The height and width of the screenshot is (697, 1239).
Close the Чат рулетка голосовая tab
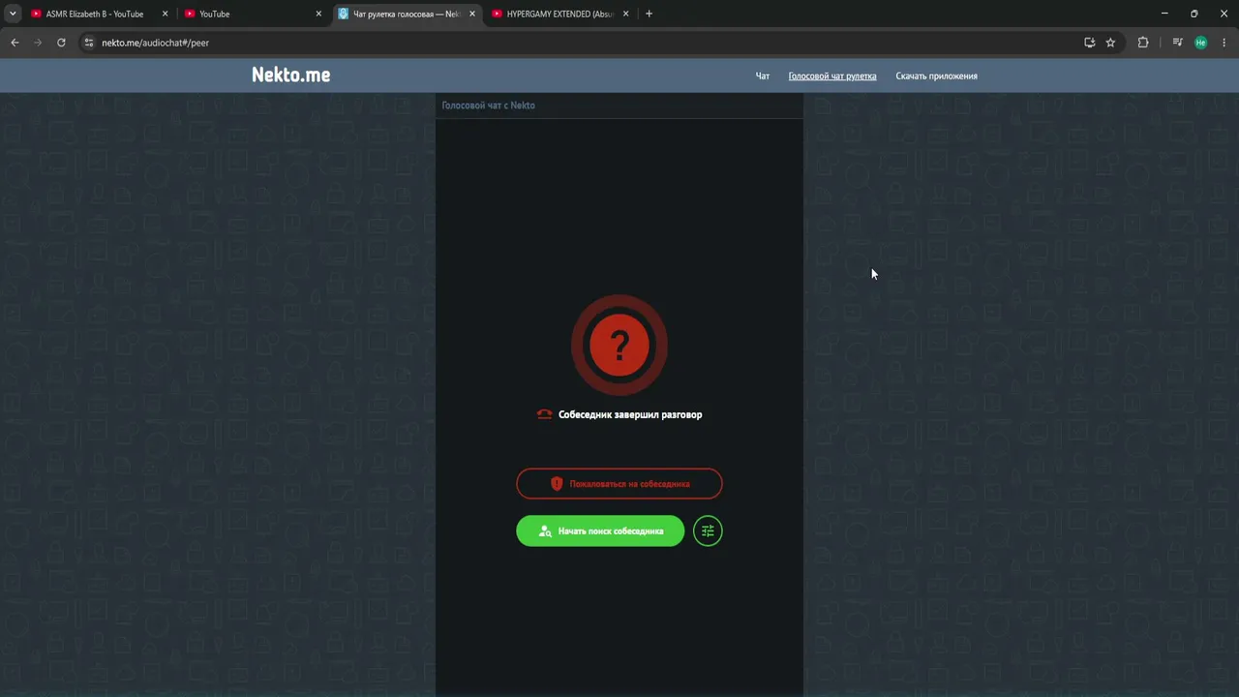coord(472,14)
